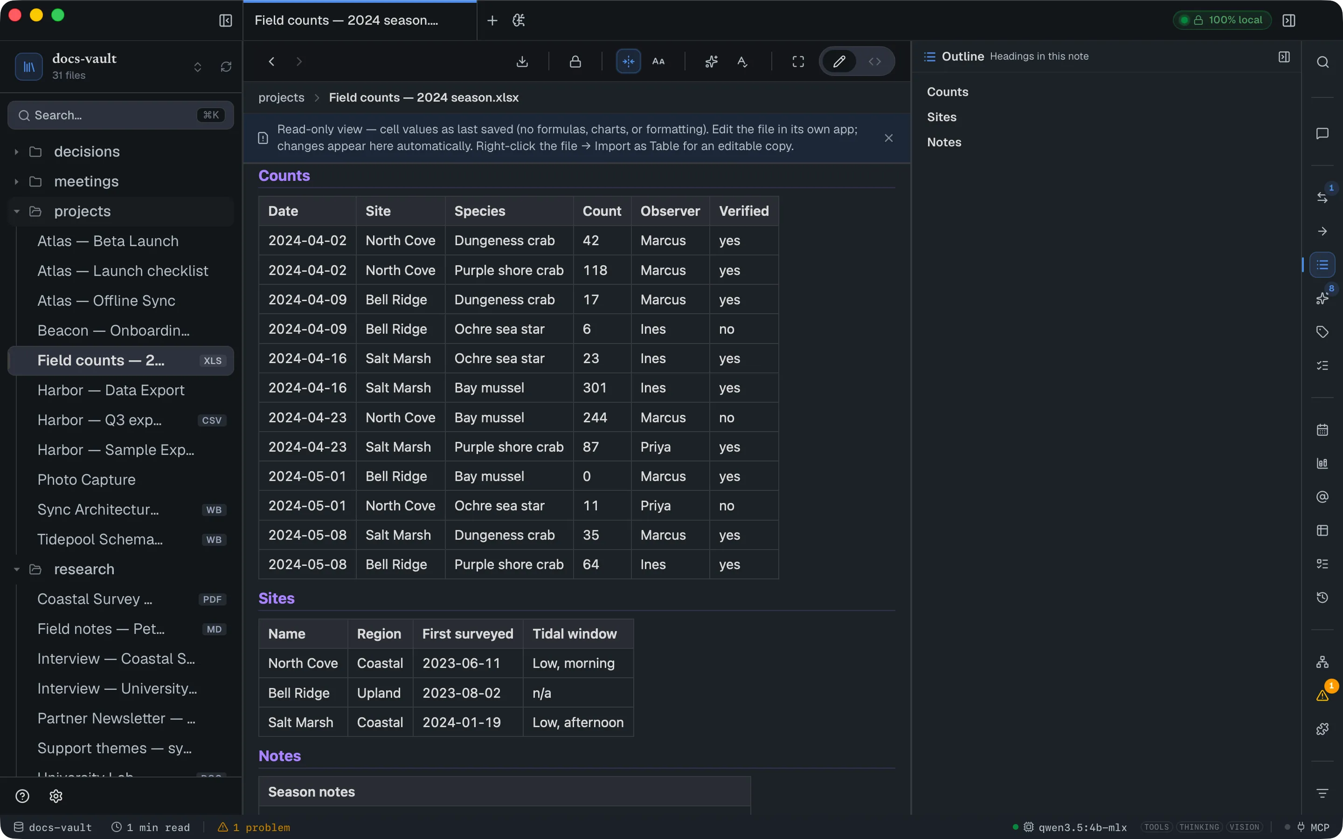1343x839 pixels.
Task: Open the problems warning icon
Action: point(1322,695)
